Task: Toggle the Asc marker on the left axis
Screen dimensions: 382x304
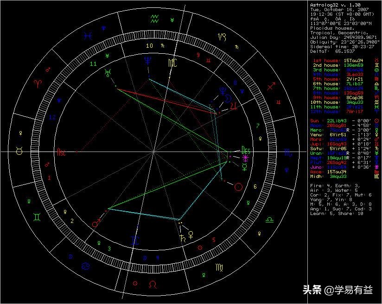Action: 62,151
